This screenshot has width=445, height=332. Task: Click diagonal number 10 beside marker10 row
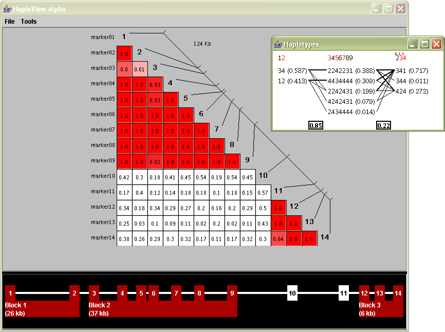click(x=263, y=175)
